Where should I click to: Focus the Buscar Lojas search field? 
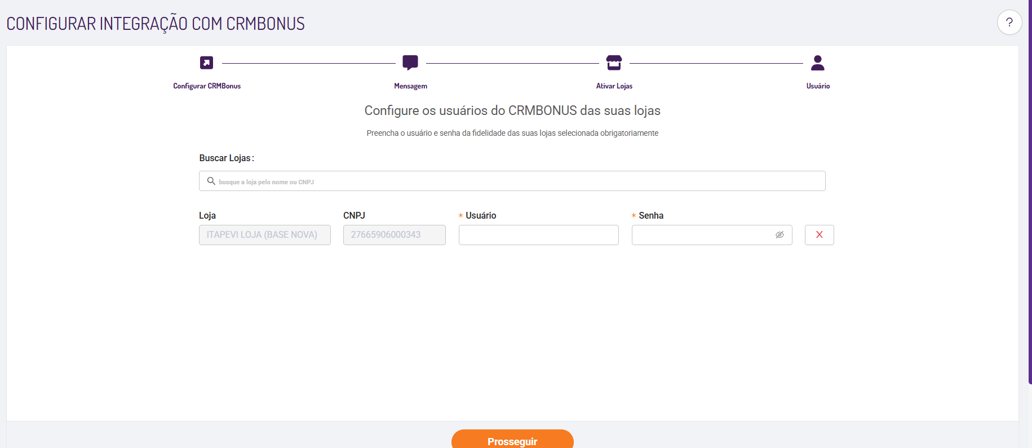click(512, 181)
